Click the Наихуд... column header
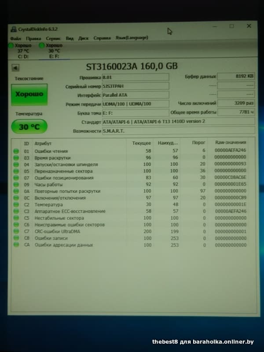Screen dimensions: 264x352 pyautogui.click(x=168, y=143)
